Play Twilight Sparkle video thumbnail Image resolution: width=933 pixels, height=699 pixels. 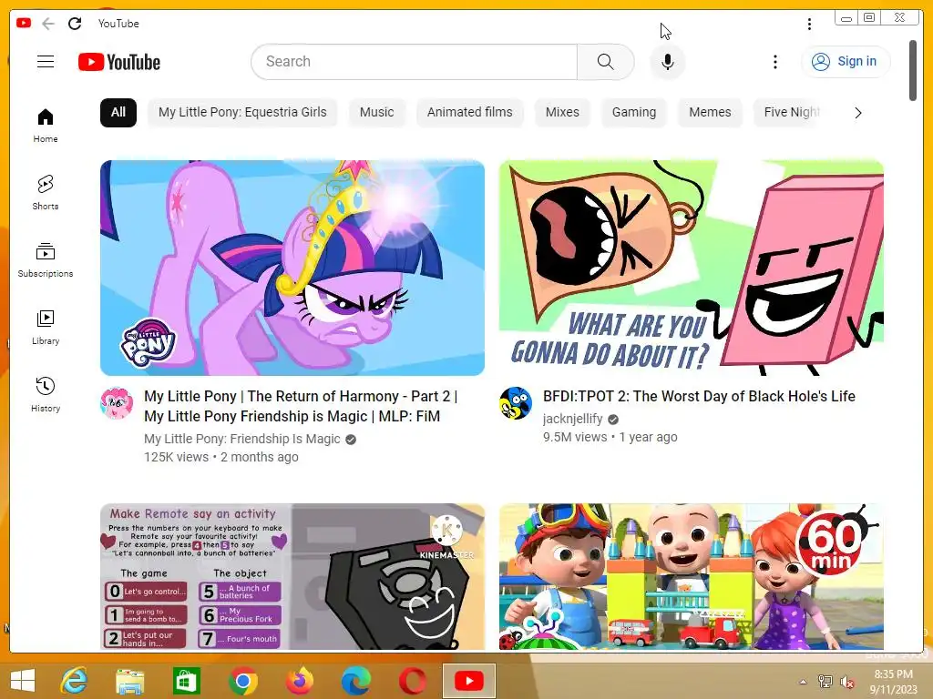[292, 268]
